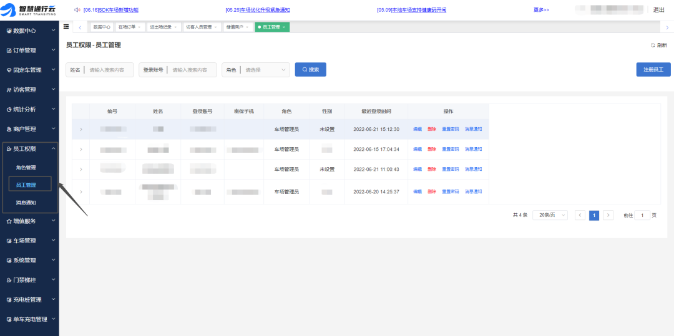Screen dimensions: 674x336
Task: Click the 注册员工 button
Action: (653, 70)
